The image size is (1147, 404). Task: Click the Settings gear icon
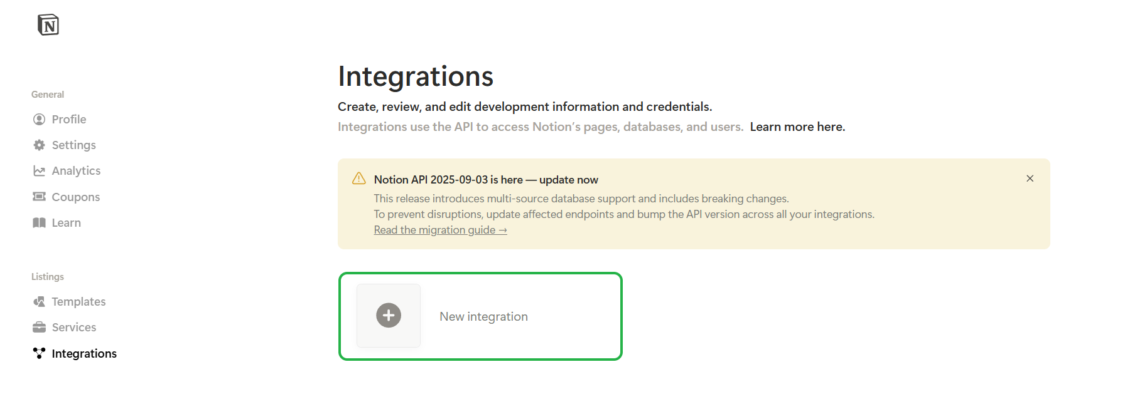point(39,145)
